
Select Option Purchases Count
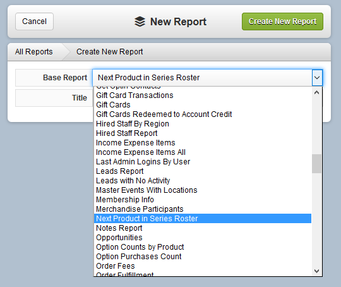point(203,256)
